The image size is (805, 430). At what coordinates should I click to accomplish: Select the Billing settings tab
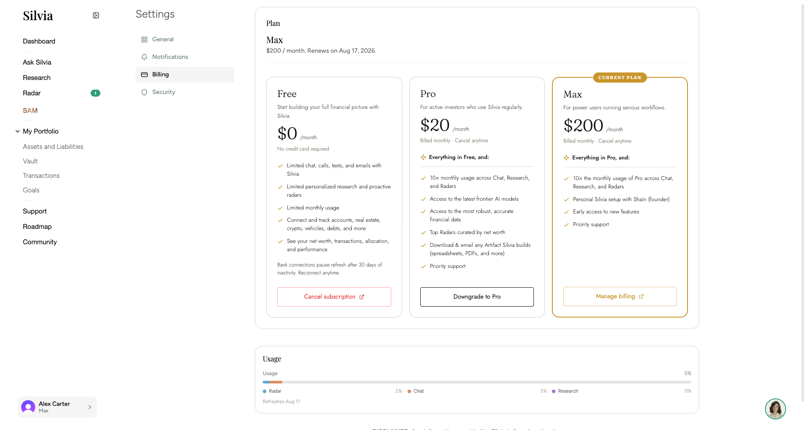(185, 75)
